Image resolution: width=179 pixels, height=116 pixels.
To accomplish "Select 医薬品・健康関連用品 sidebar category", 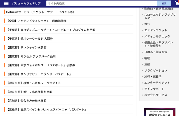I will click(x=159, y=9).
